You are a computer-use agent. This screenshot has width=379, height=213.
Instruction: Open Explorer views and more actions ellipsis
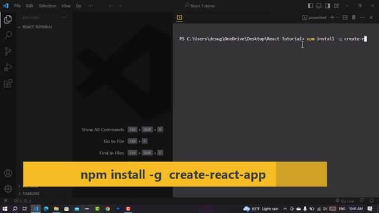[65, 17]
